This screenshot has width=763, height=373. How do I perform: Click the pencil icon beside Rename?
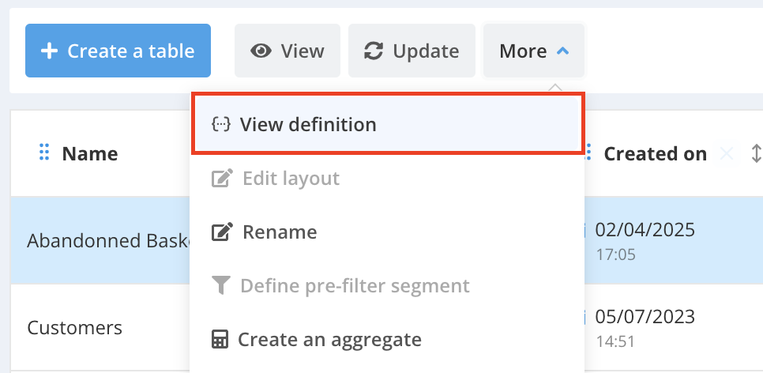(x=222, y=232)
